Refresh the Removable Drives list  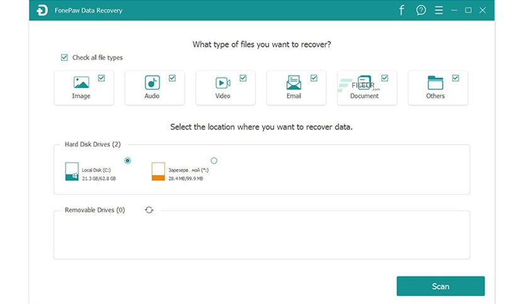149,210
